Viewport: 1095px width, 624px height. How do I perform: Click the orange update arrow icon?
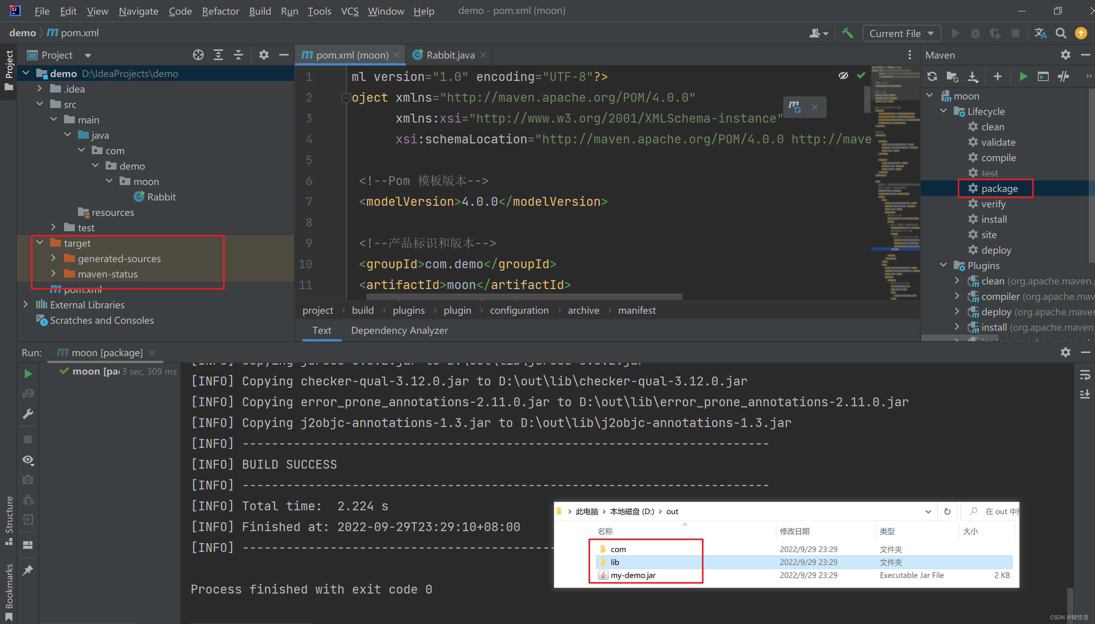pyautogui.click(x=1081, y=34)
